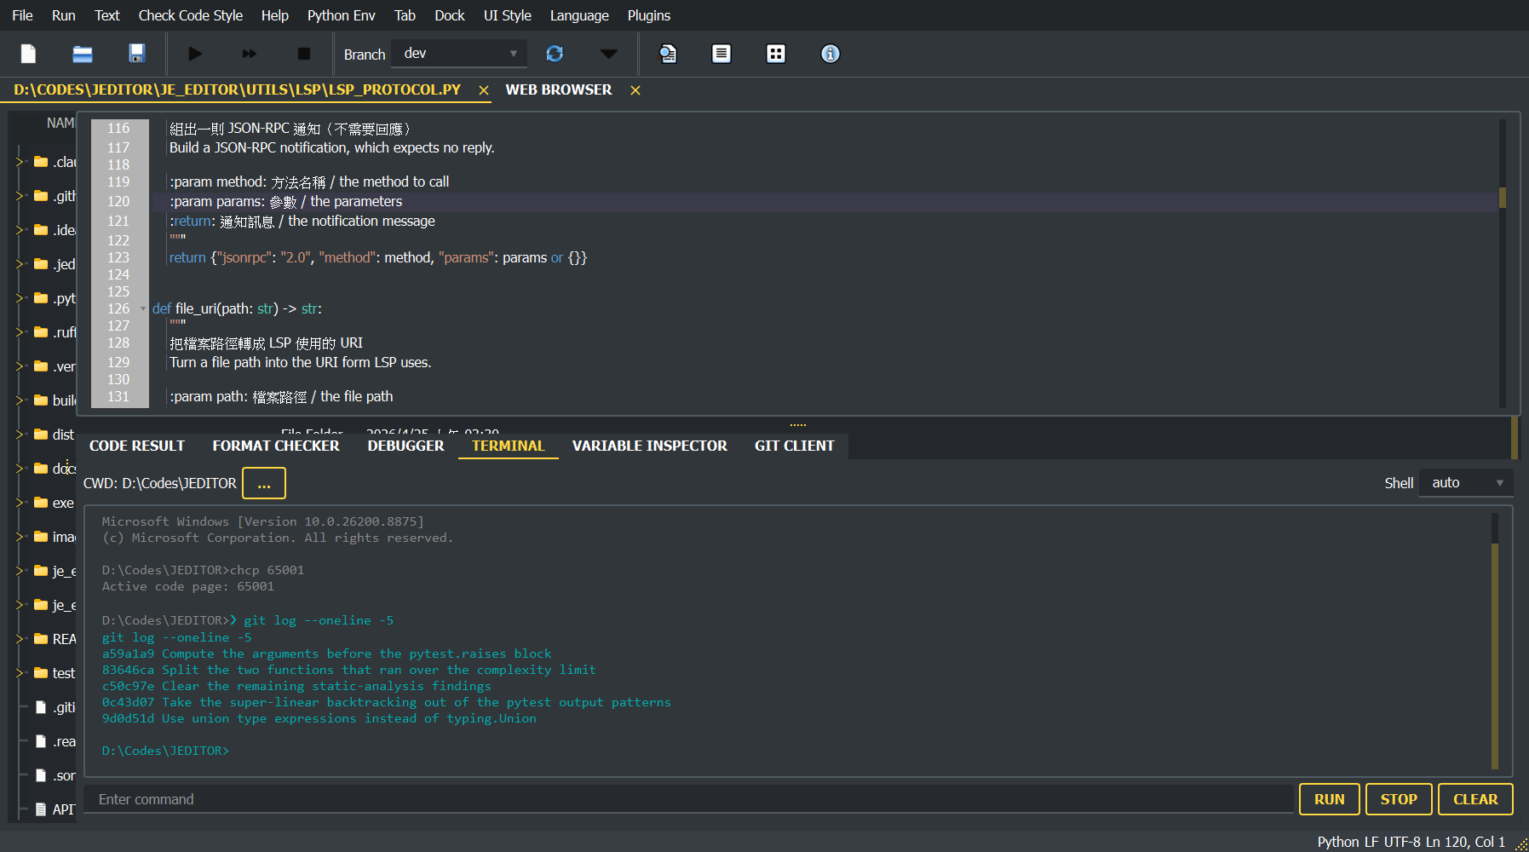Open the Language menu
1529x852 pixels.
[x=580, y=15]
